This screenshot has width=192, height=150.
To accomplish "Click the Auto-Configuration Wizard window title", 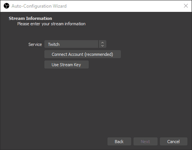I will click(39, 6).
